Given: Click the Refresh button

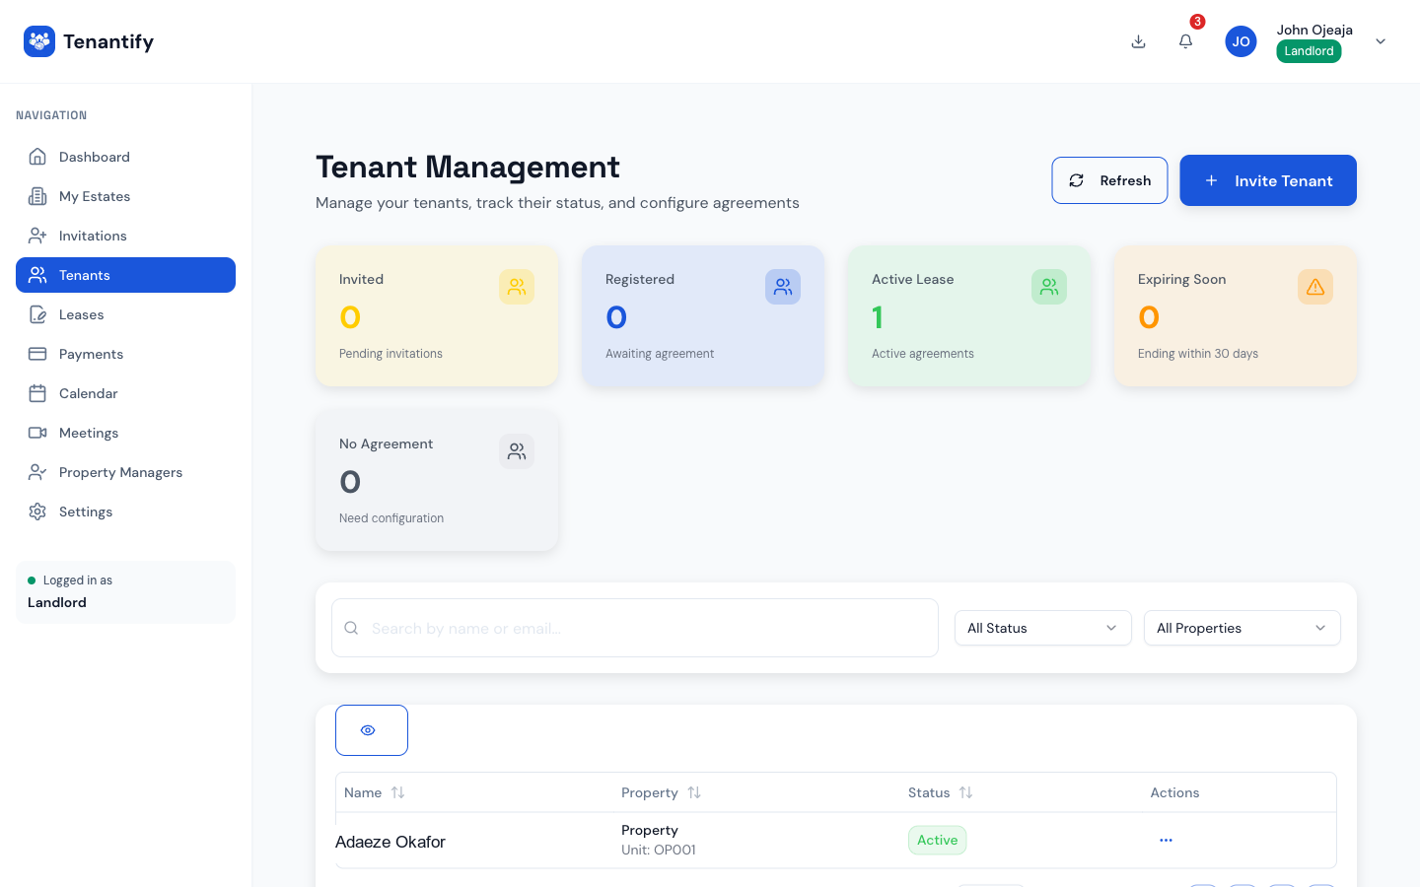Looking at the screenshot, I should [x=1109, y=180].
